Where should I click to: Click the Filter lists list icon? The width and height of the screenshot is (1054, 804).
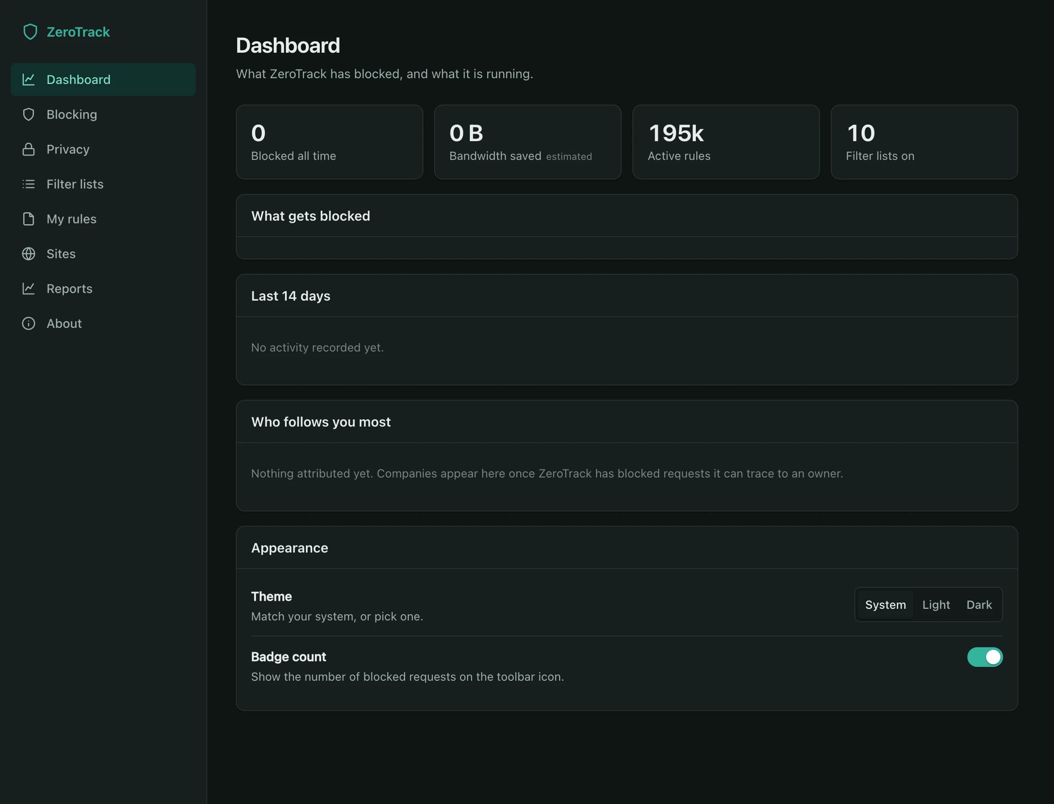pos(29,184)
